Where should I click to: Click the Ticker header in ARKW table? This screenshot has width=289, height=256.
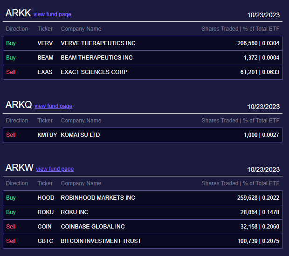45,183
